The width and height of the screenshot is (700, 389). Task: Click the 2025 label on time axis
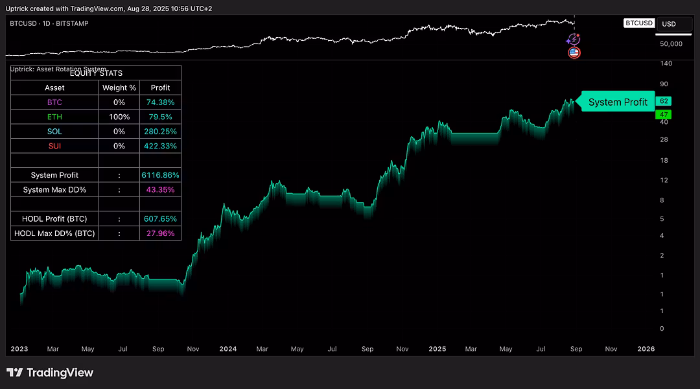click(437, 349)
